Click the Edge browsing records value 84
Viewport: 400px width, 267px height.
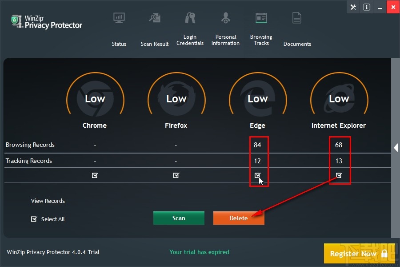257,145
